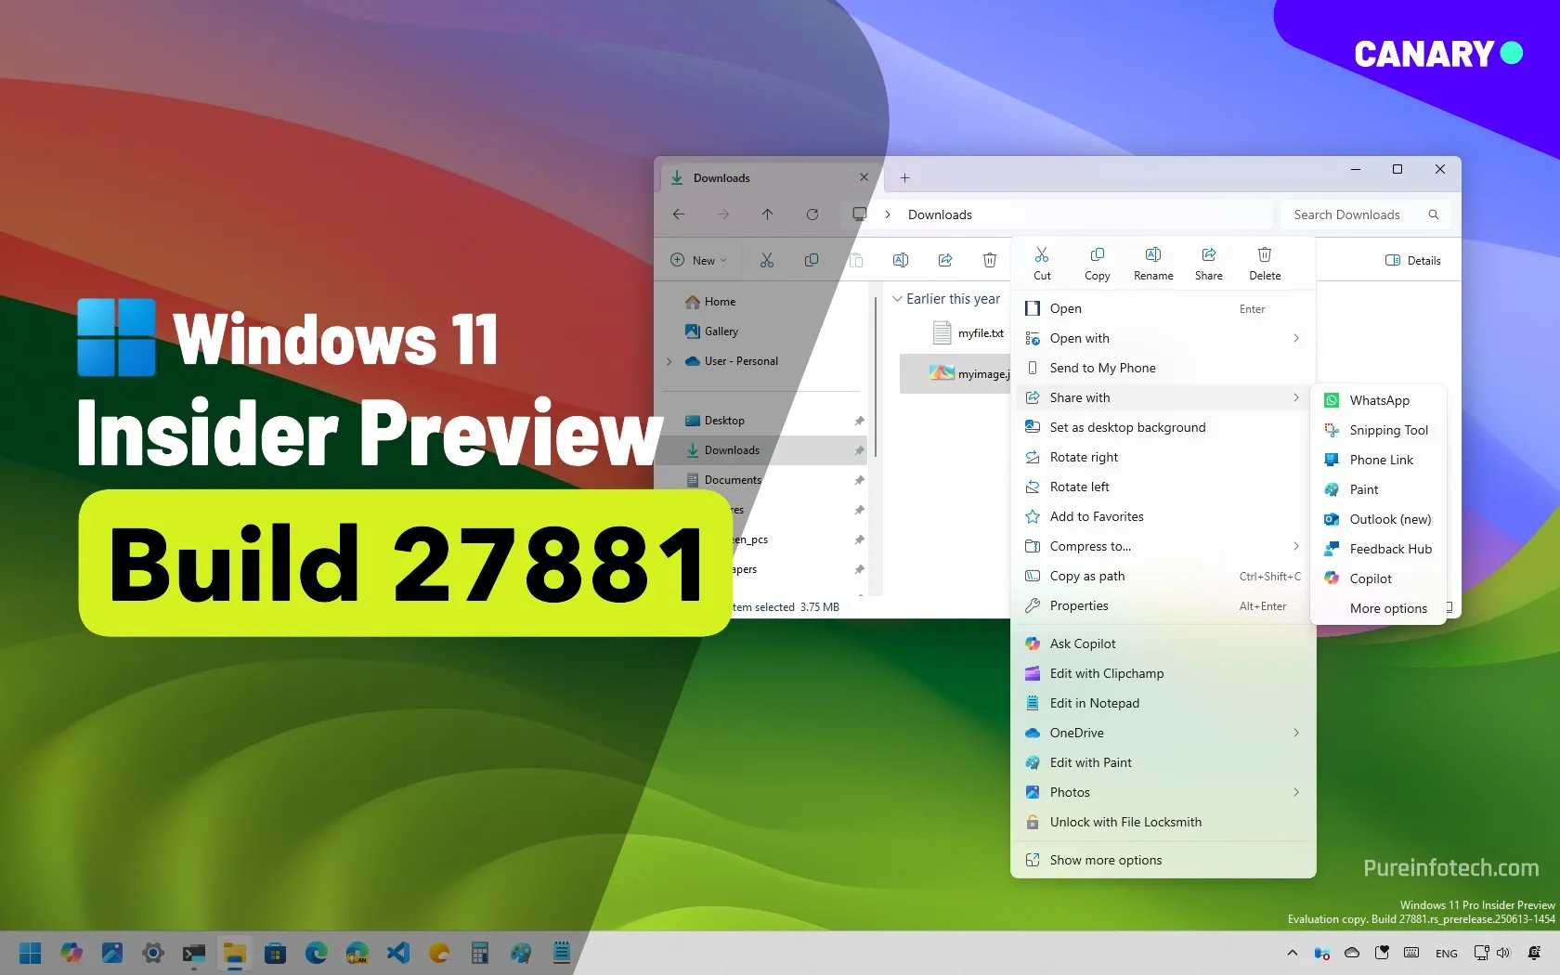Image resolution: width=1560 pixels, height=975 pixels.
Task: Choose Unlock with File Locksmith
Action: [x=1163, y=822]
